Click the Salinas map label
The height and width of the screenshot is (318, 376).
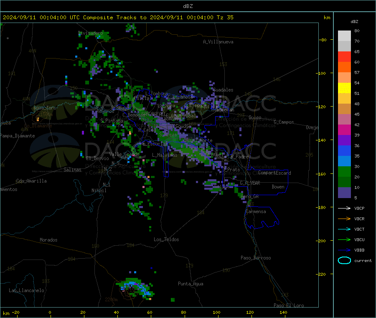pyautogui.click(x=72, y=170)
